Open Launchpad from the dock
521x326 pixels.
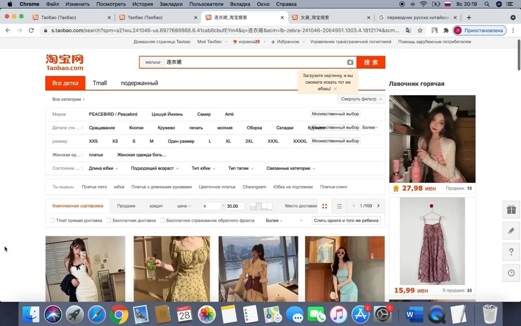[75, 315]
